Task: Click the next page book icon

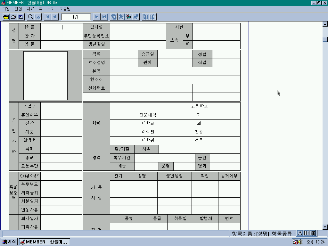Action: [x=153, y=17]
